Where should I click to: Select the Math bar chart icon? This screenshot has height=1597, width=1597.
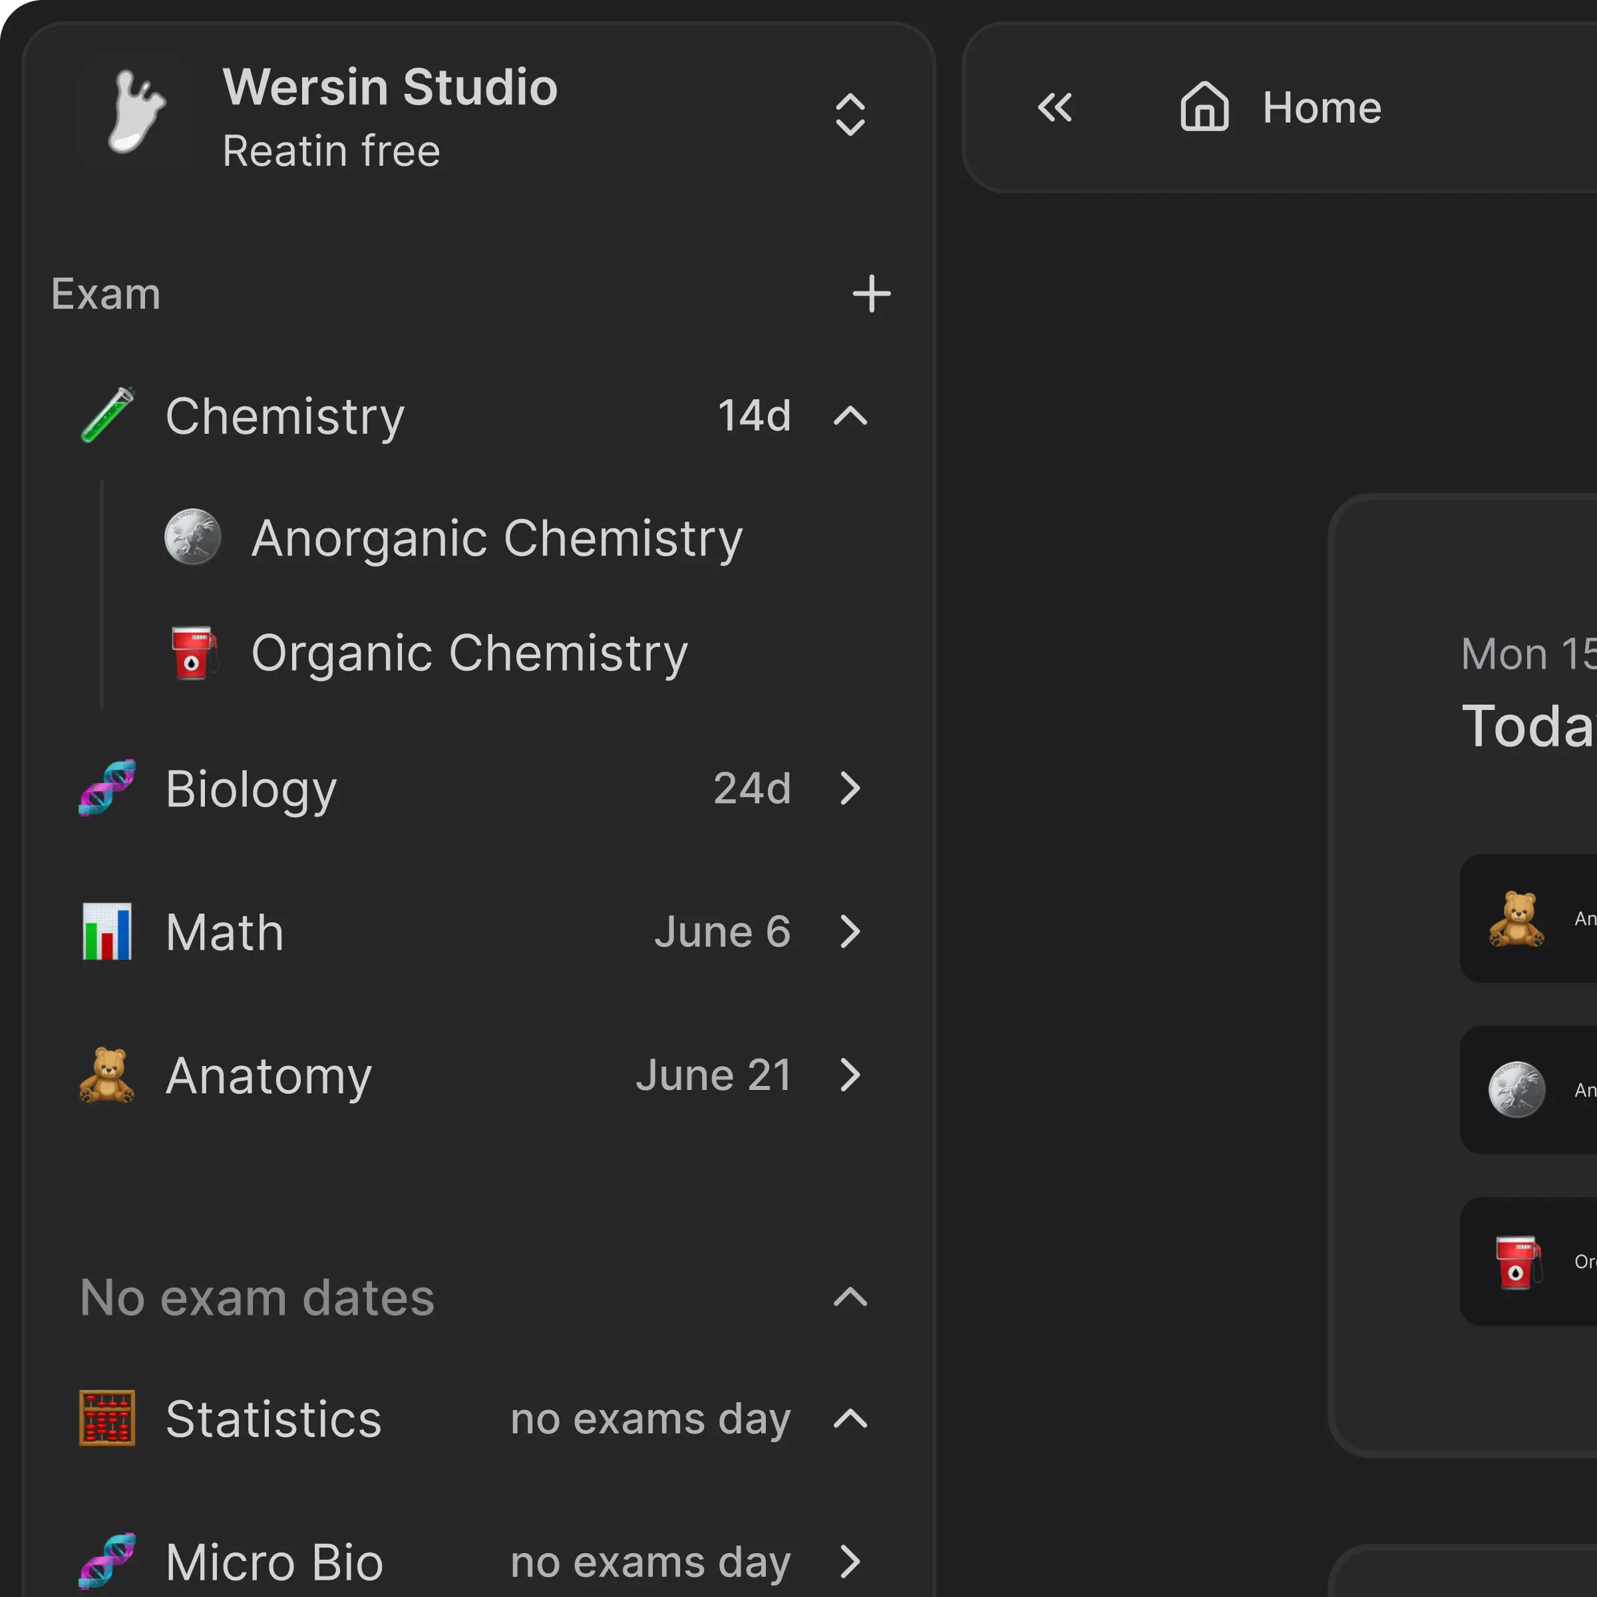(x=107, y=931)
